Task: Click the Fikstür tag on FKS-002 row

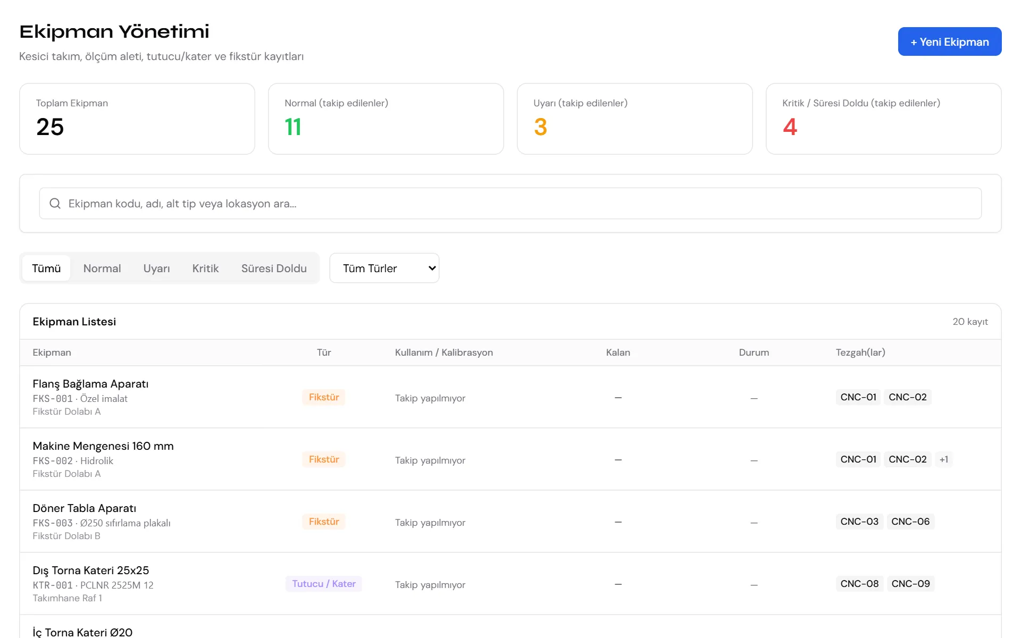Action: click(324, 459)
